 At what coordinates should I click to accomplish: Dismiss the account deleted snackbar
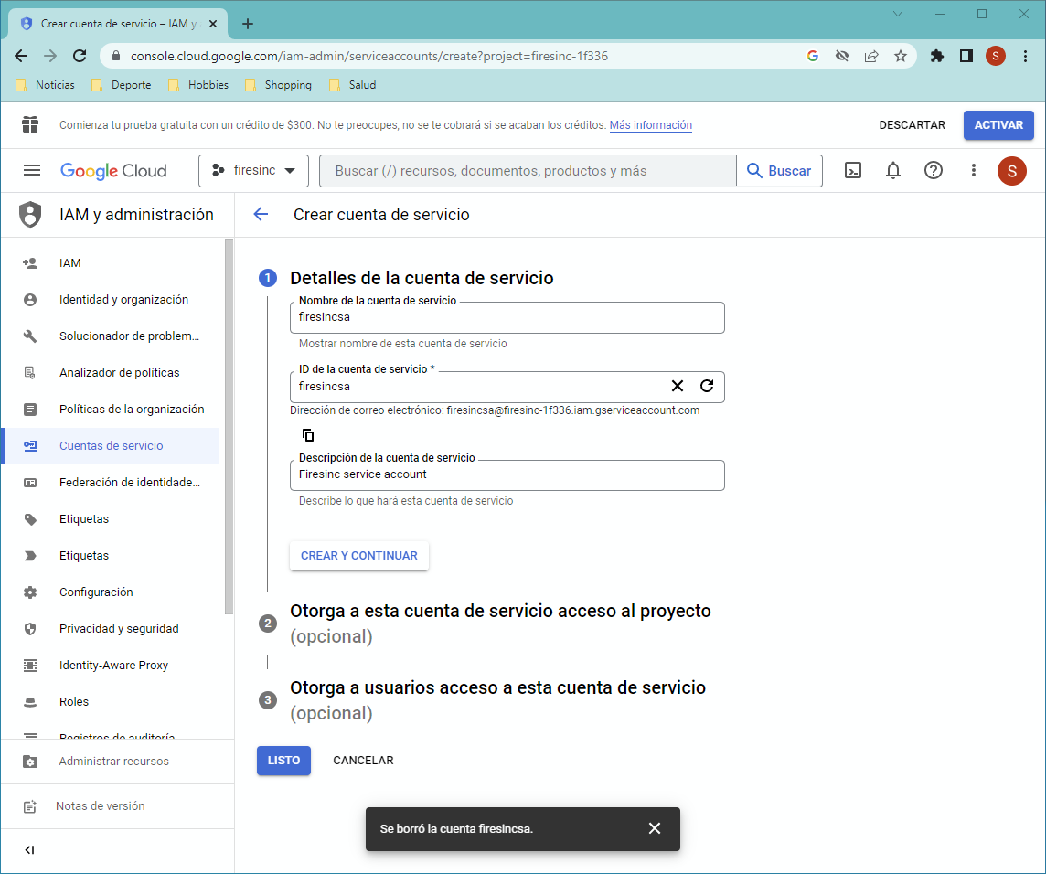tap(655, 828)
